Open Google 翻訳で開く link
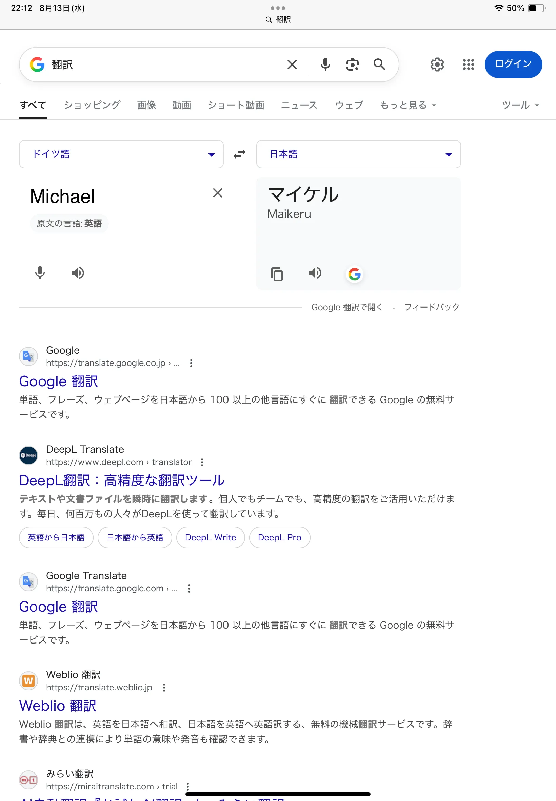The image size is (556, 801). click(347, 307)
